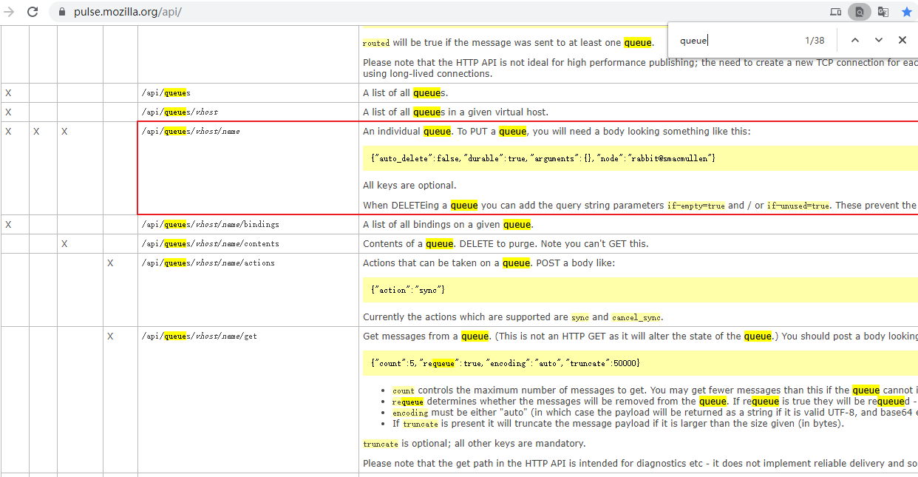918x477 pixels.
Task: Click the '/api/queues/vhost/name/get' path
Action: point(200,336)
